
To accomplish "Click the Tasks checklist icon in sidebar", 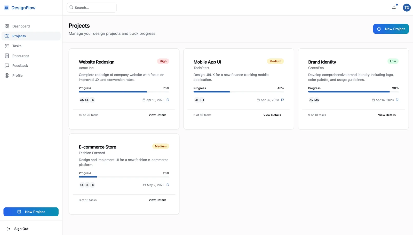I will click(x=7, y=46).
